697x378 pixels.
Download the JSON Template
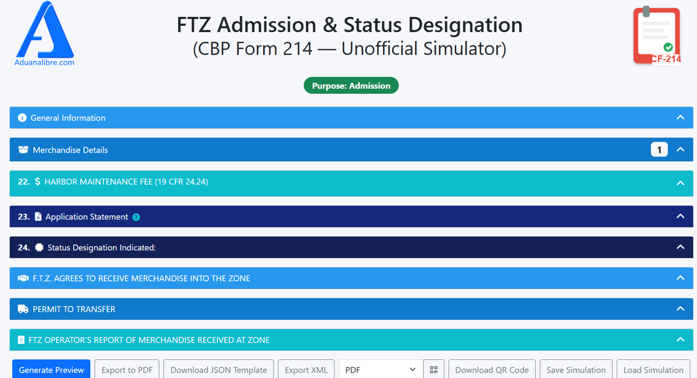[x=218, y=370]
